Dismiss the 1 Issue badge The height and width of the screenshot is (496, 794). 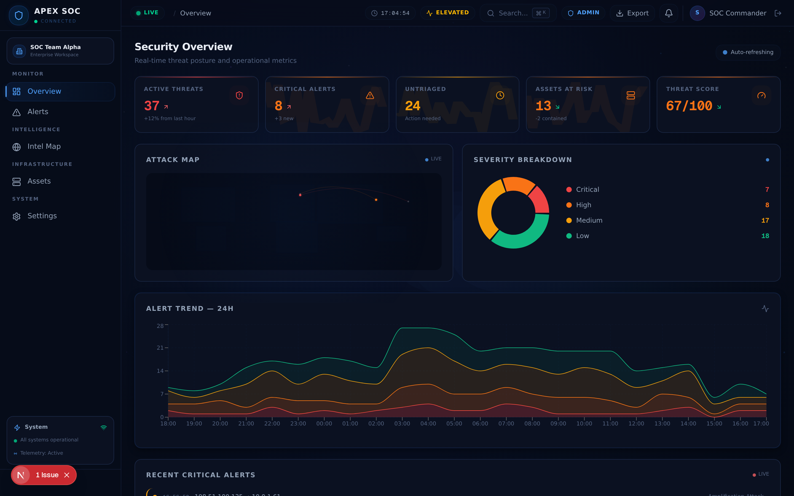tap(67, 475)
